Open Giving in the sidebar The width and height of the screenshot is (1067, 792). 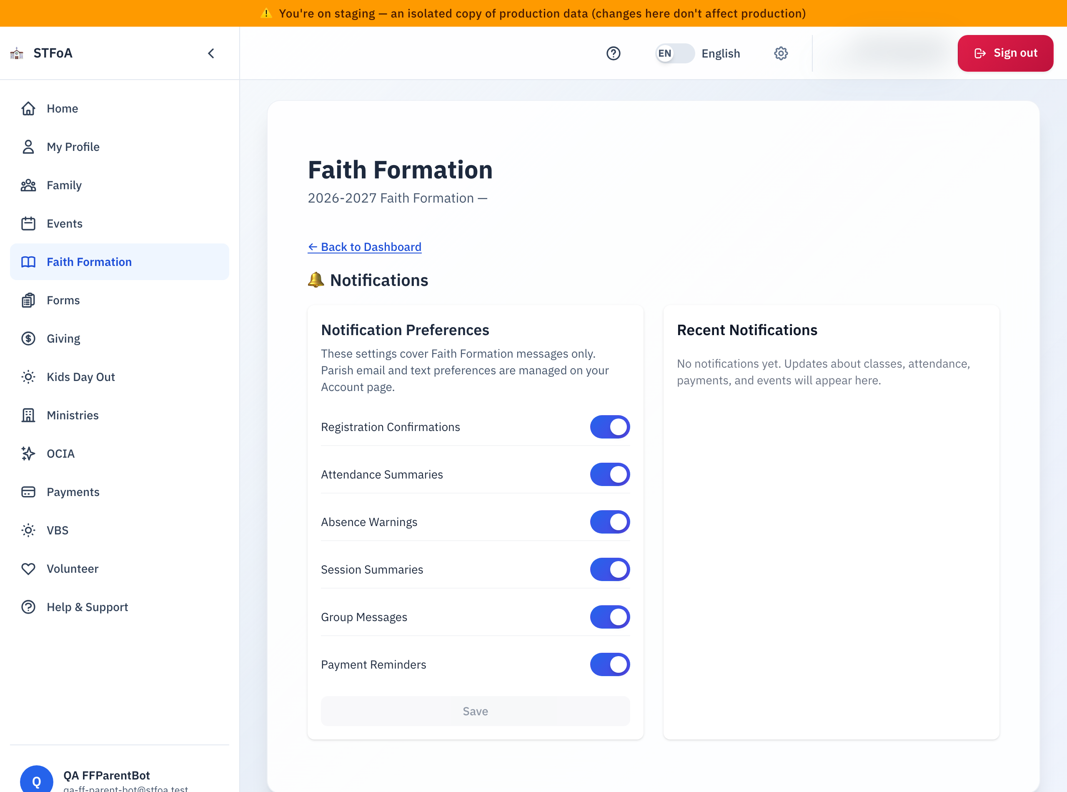click(x=119, y=338)
